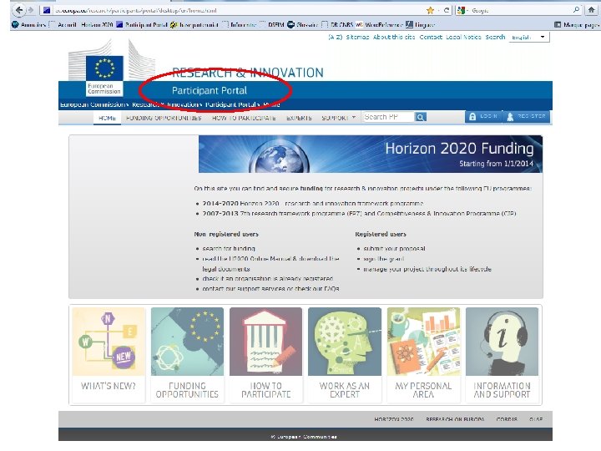This screenshot has width=601, height=451.
Task: Expand the English language dropdown
Action: (529, 38)
